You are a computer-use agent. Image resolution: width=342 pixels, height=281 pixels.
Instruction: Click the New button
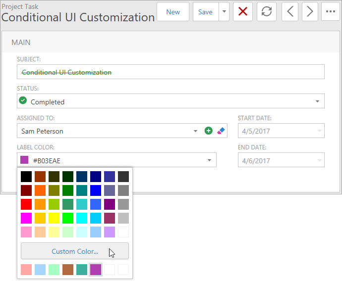click(173, 12)
